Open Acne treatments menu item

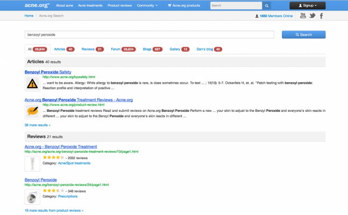[90, 5]
